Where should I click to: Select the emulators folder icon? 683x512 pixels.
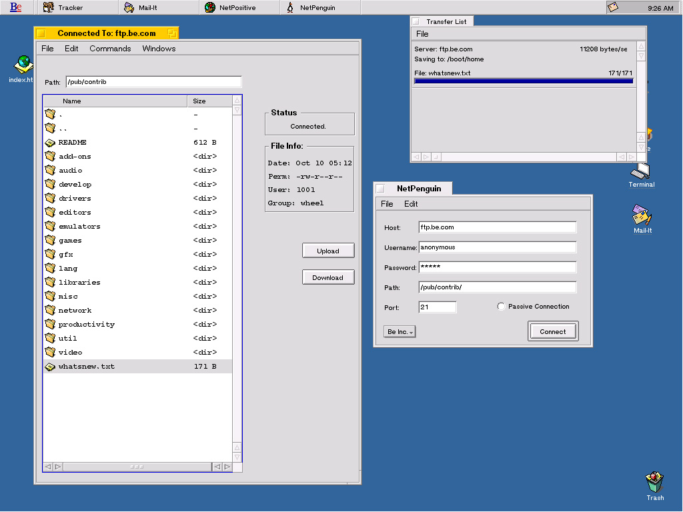coord(50,226)
